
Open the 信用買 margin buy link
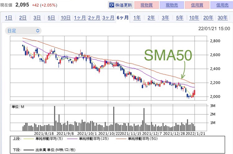coord(197,5)
